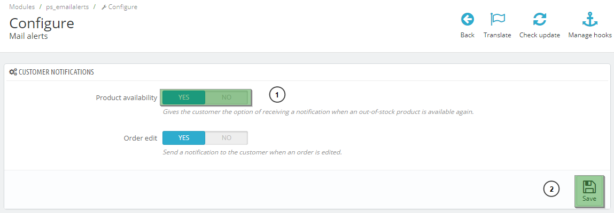Enable Product availability with YES

pyautogui.click(x=184, y=97)
